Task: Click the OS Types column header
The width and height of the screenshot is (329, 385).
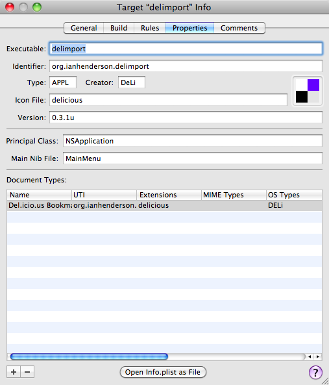Action: [x=294, y=195]
